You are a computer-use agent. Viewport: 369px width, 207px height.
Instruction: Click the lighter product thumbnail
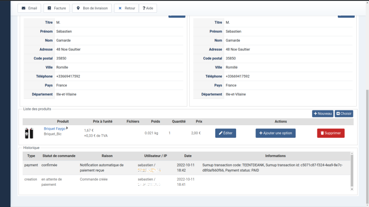(29, 133)
